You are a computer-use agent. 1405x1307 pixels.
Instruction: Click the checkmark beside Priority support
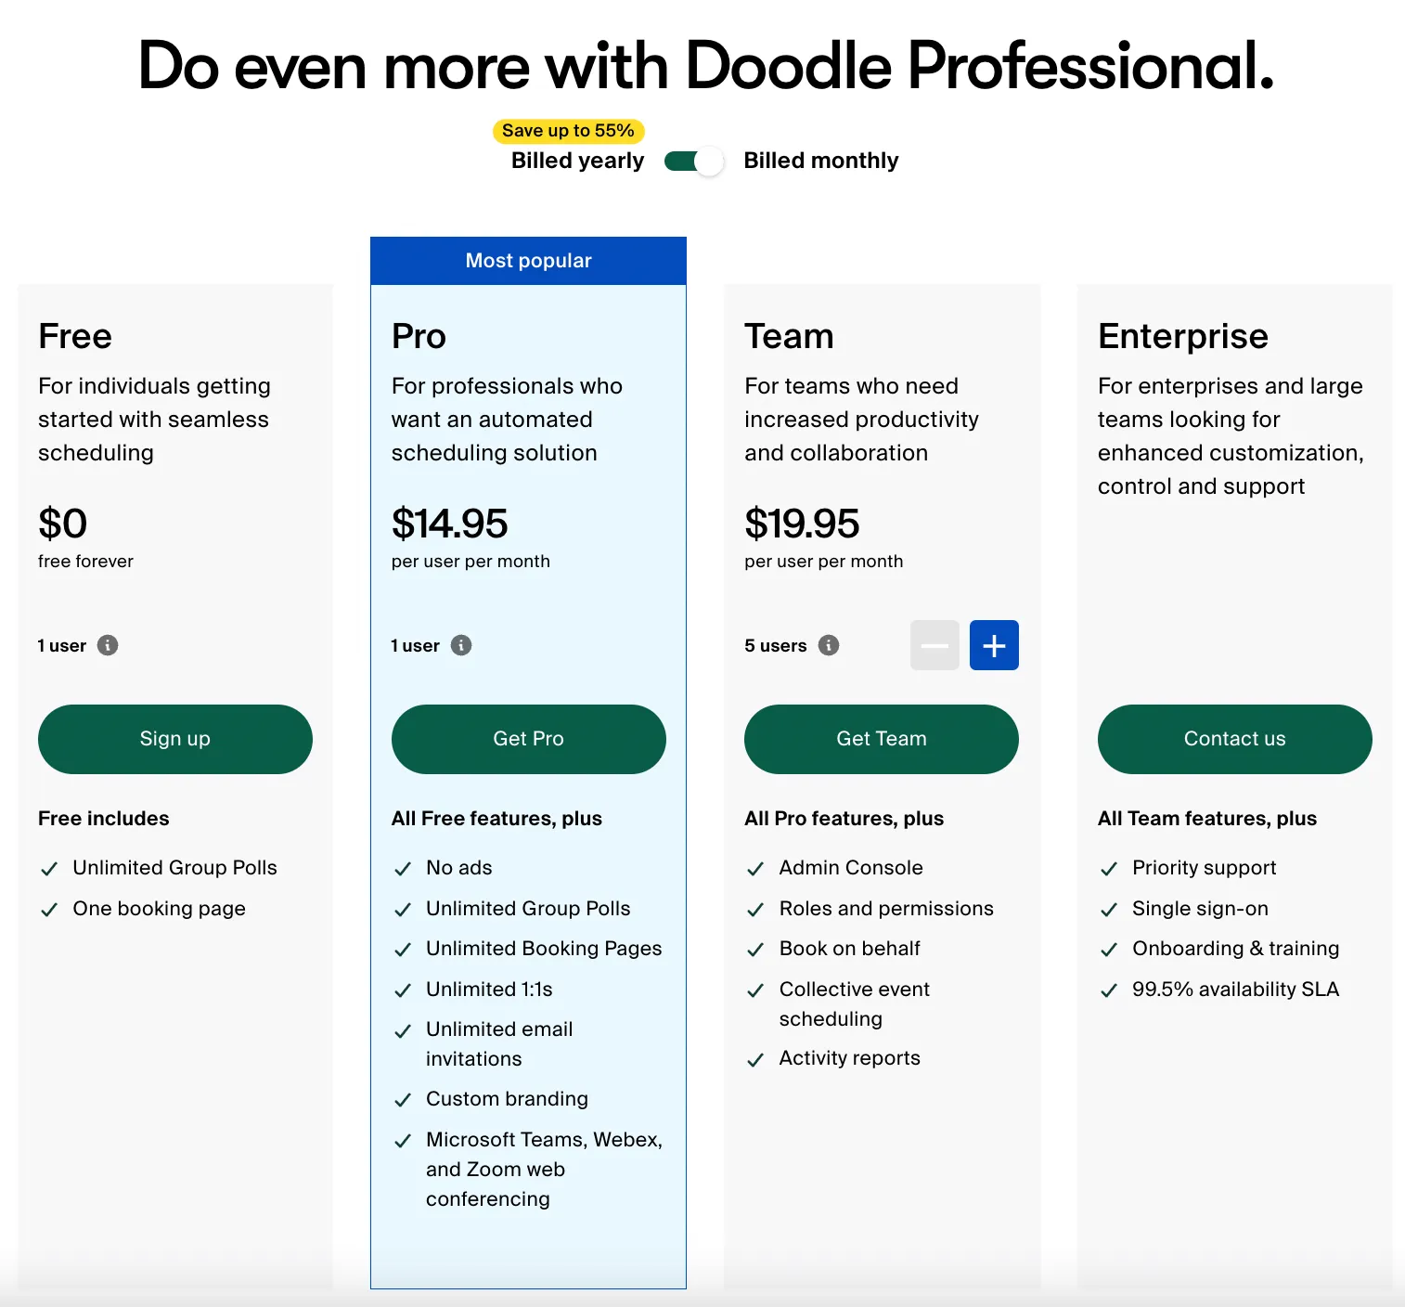tap(1109, 869)
